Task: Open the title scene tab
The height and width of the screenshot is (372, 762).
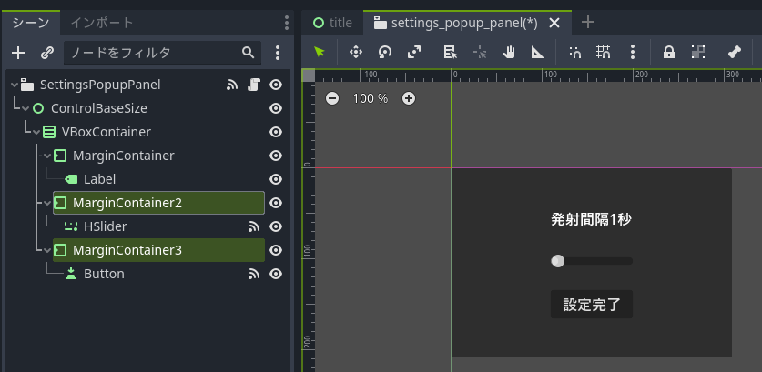Action: [333, 23]
